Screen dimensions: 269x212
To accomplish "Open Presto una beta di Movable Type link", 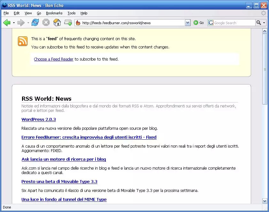I will [59, 182].
